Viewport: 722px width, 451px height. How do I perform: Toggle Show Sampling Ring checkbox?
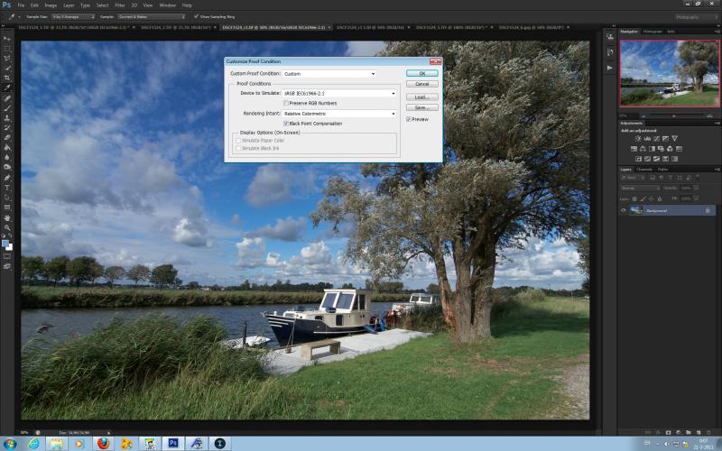196,16
